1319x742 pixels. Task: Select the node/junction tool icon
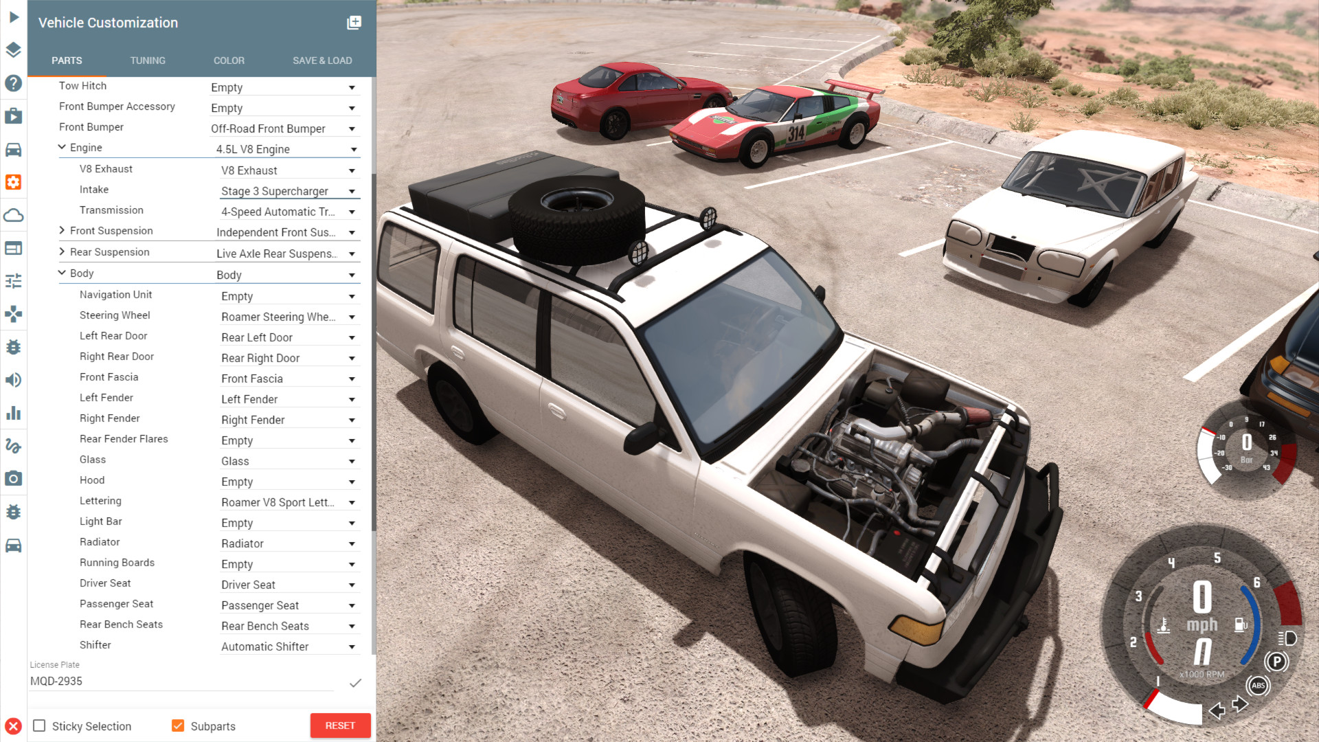pyautogui.click(x=14, y=313)
